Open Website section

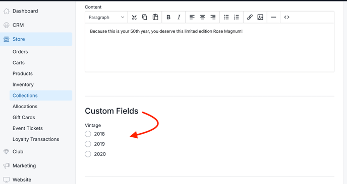tap(22, 180)
